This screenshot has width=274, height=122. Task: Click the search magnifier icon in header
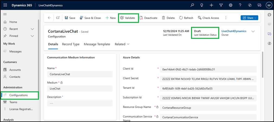192,5
